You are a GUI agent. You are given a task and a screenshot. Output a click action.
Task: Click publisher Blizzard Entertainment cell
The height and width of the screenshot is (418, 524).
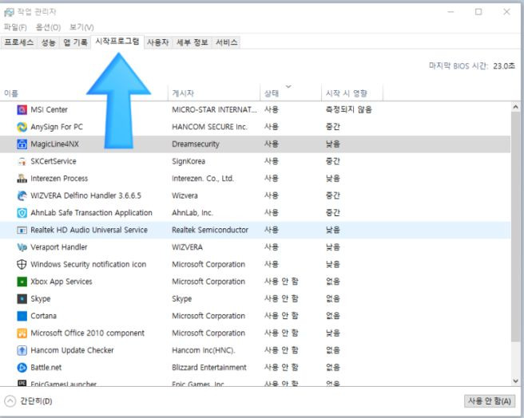209,368
